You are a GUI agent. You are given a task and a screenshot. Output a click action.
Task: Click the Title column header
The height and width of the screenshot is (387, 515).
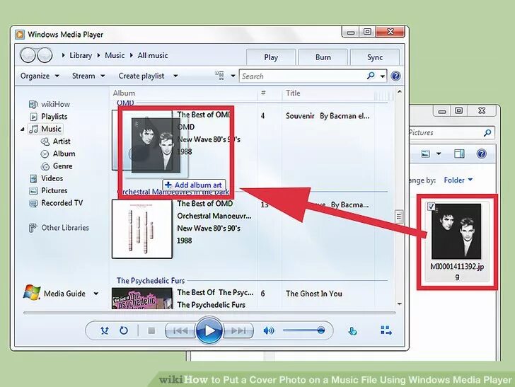(293, 93)
